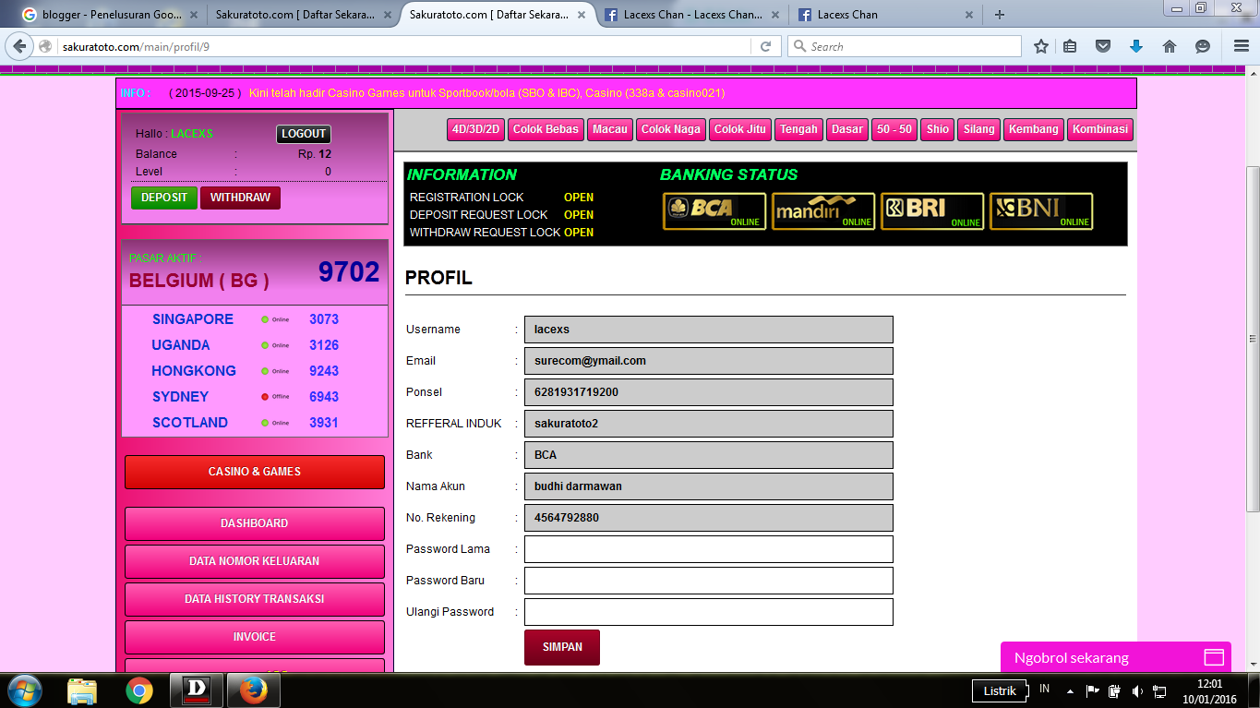Viewport: 1260px width, 708px height.
Task: Open DATA HISTORY TRANSAKSI
Action: pos(255,599)
